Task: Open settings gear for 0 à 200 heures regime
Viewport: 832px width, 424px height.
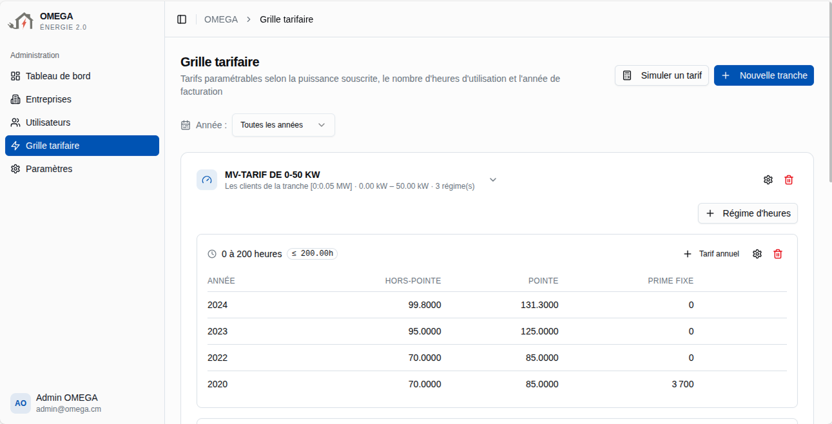Action: 757,254
